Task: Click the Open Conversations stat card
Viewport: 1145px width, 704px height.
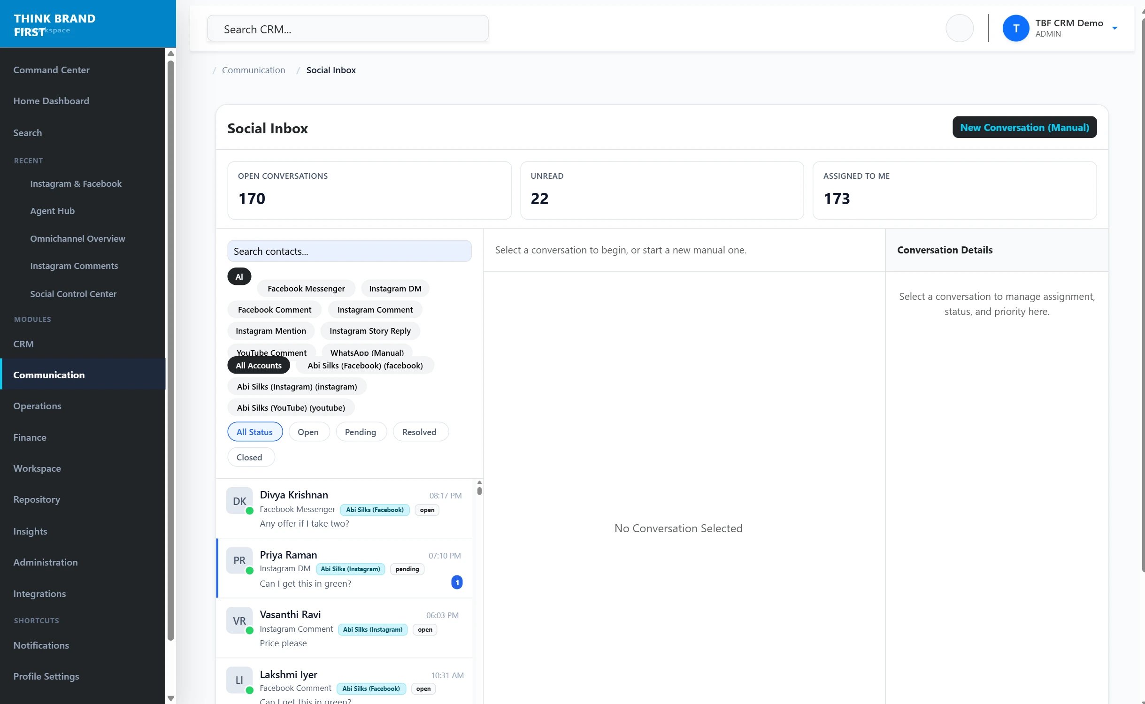Action: 369,191
